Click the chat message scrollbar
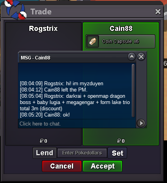 (x=133, y=91)
